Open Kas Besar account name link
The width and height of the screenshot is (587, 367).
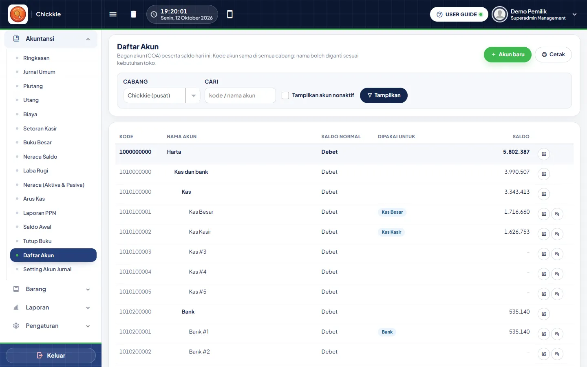201,212
